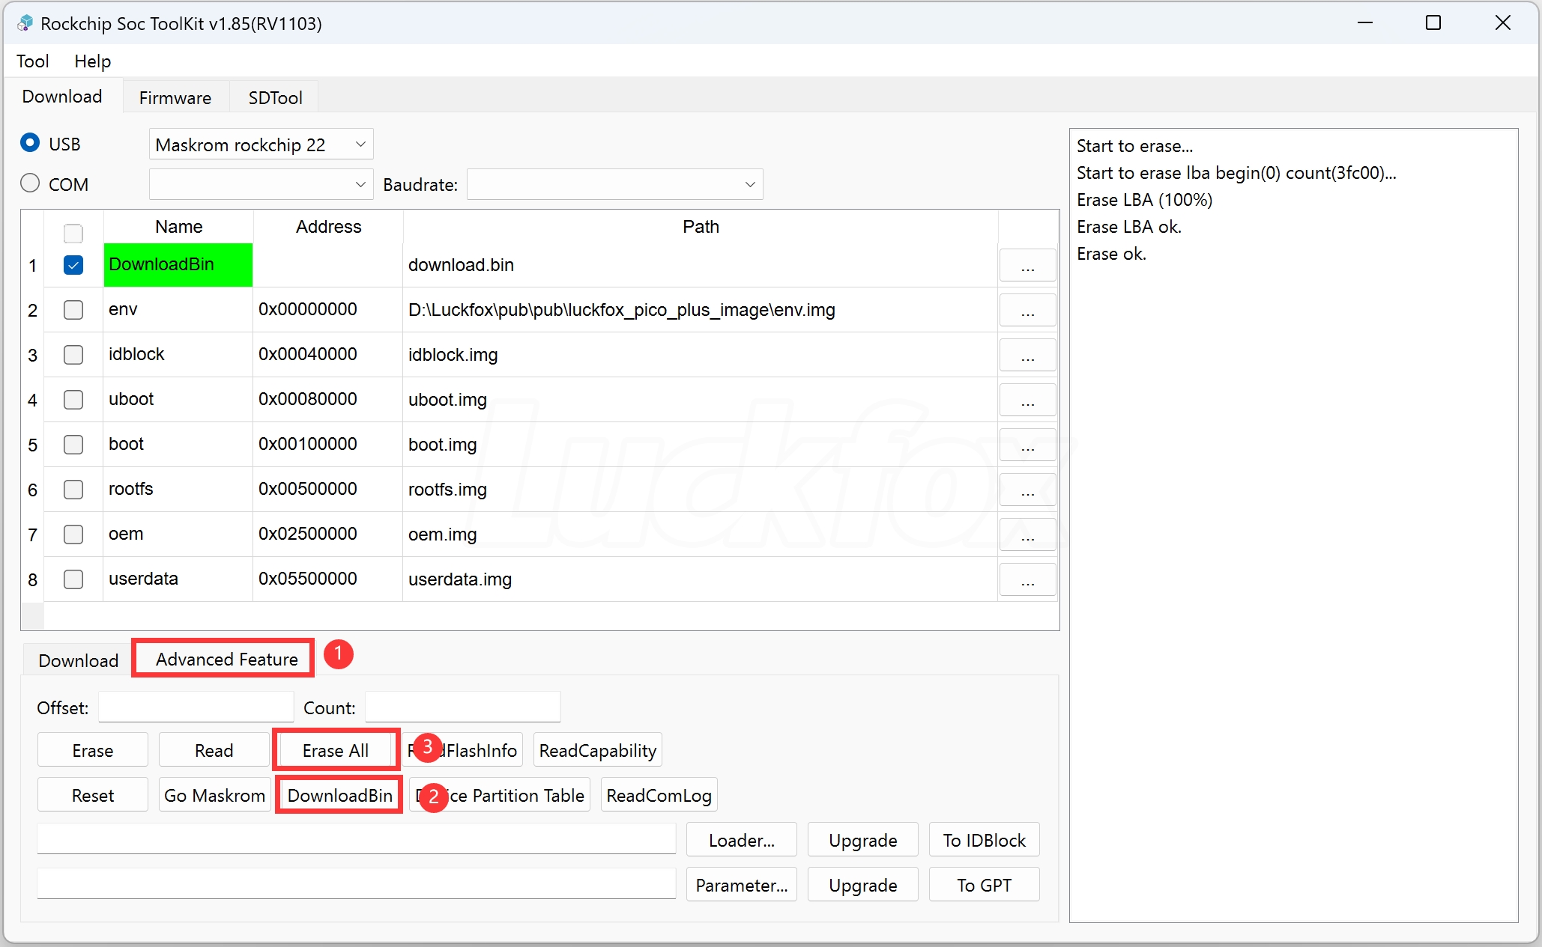Click the browse button for idblock.img row
The width and height of the screenshot is (1542, 947).
pos(1027,356)
